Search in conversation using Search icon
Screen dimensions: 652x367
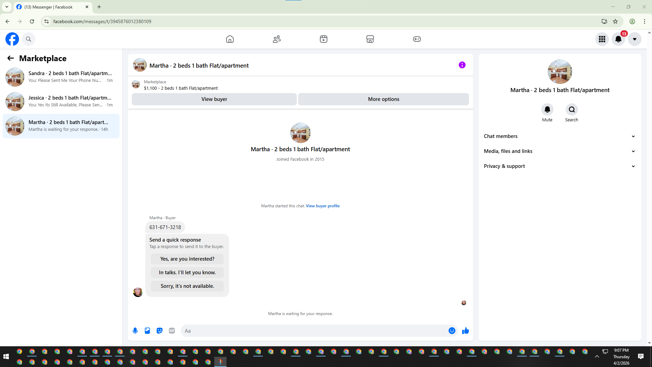[572, 109]
